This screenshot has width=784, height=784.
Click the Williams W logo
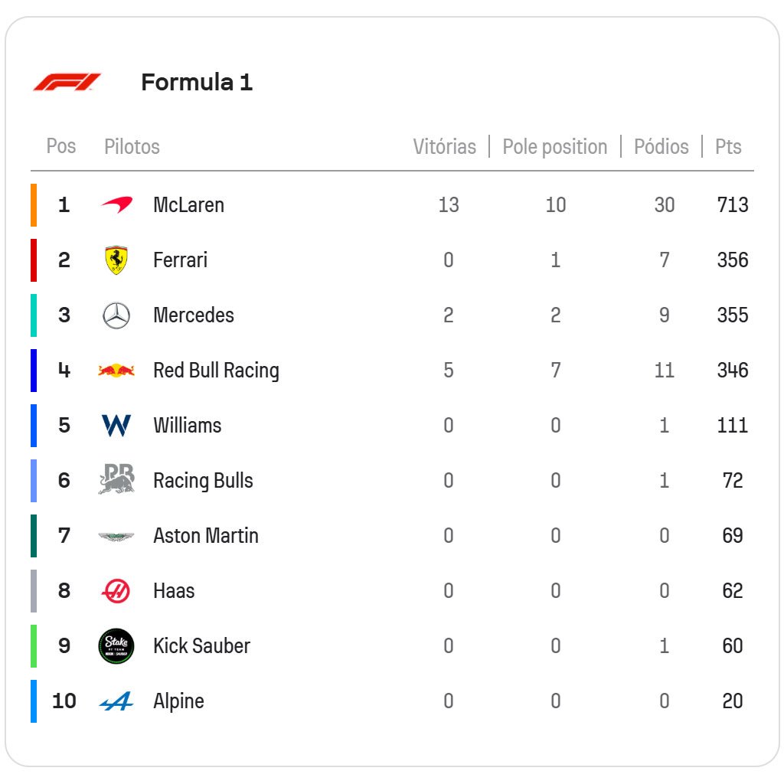[x=116, y=426]
